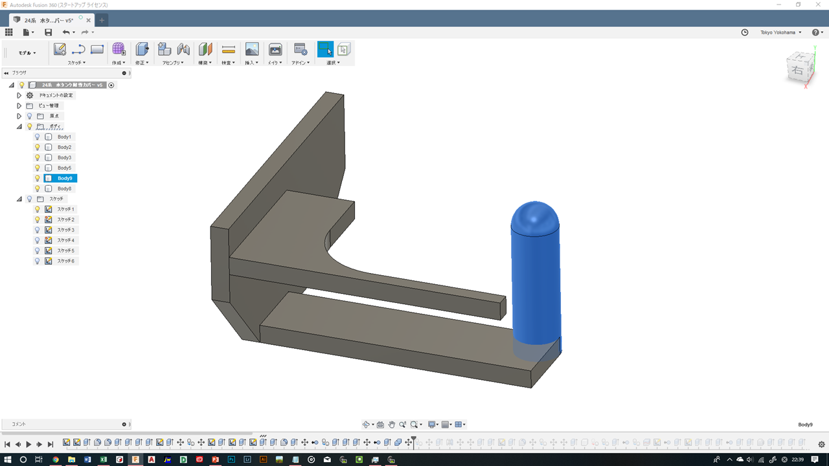
Task: Open the モデル workspace dropdown
Action: (x=27, y=53)
